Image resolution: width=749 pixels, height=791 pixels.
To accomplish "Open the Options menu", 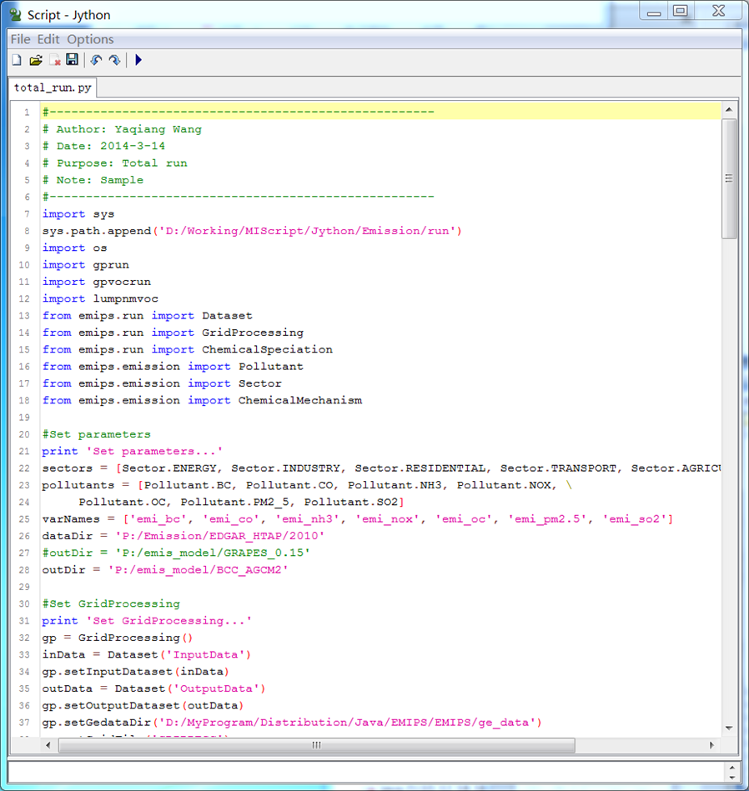I will 90,39.
